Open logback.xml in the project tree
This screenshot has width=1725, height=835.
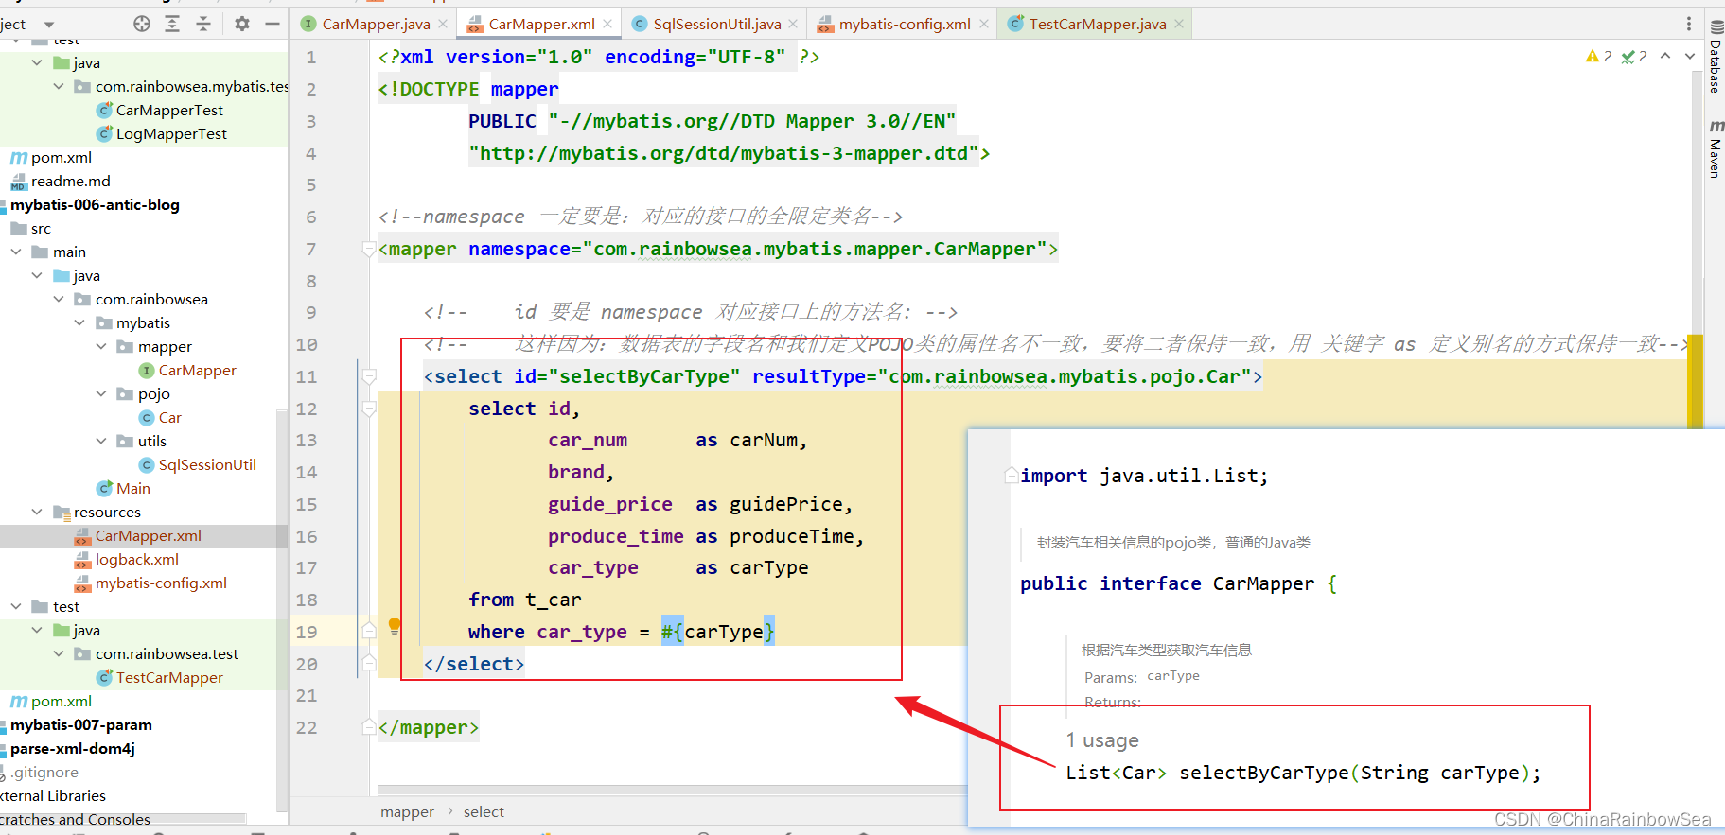(x=136, y=560)
